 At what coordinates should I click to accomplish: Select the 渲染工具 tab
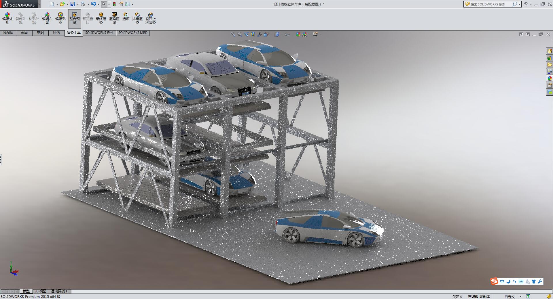point(74,33)
